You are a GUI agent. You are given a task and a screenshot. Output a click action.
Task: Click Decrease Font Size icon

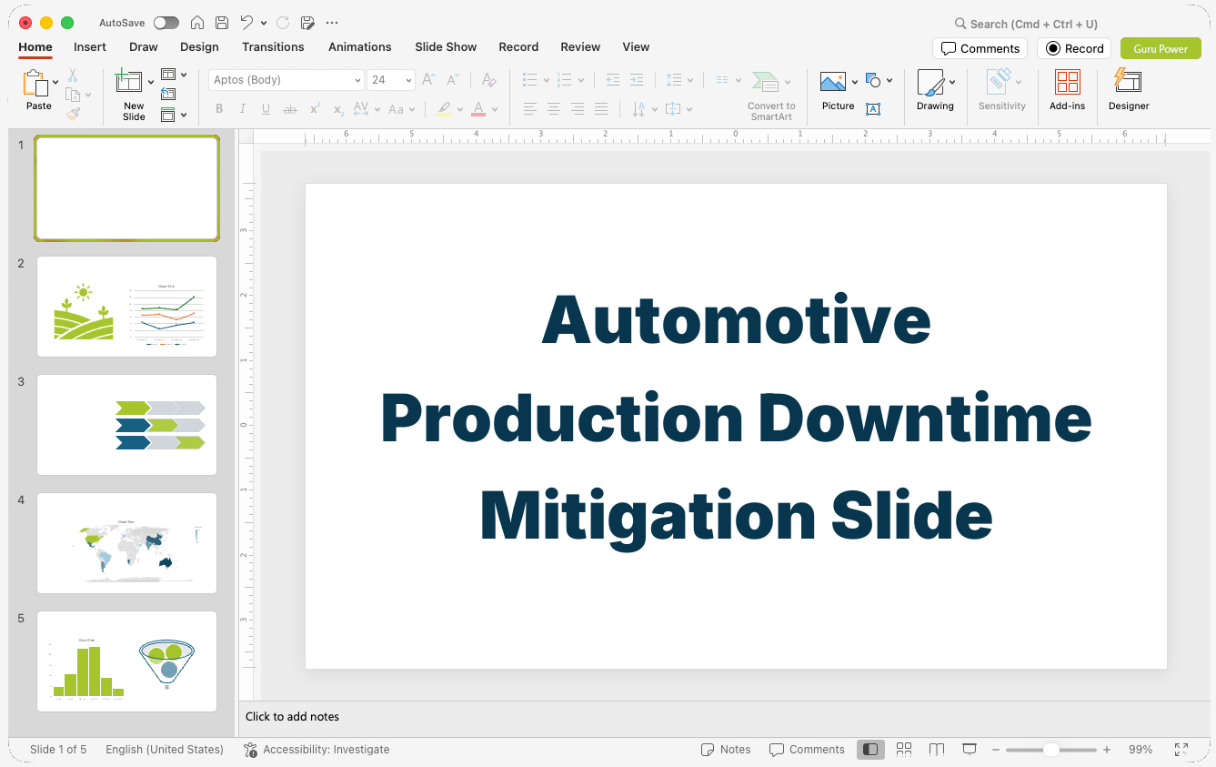point(453,80)
